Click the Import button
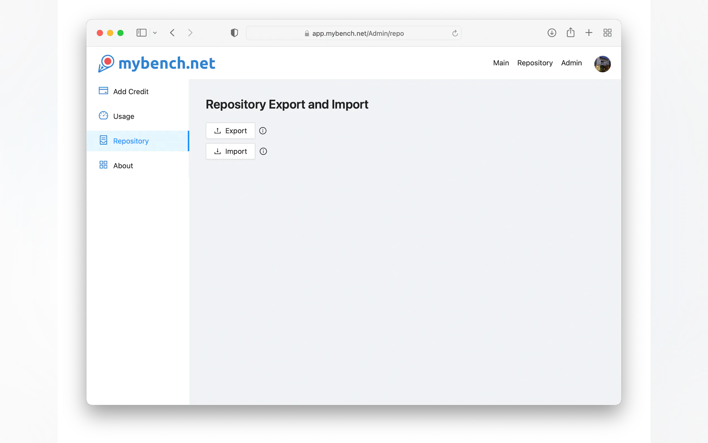 tap(230, 151)
